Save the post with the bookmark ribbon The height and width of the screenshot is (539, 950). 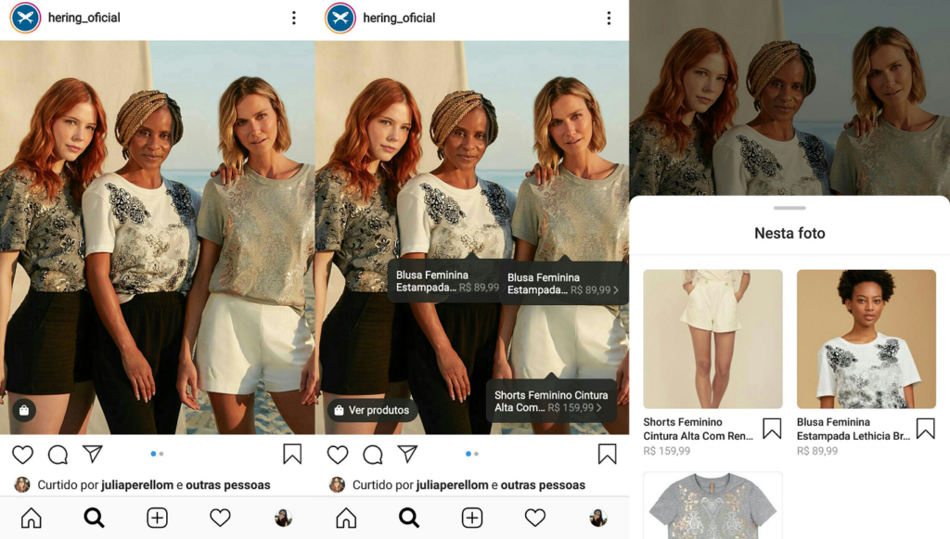tap(293, 455)
